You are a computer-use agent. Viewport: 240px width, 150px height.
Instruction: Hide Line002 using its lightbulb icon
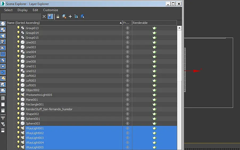pyautogui.click(x=18, y=42)
